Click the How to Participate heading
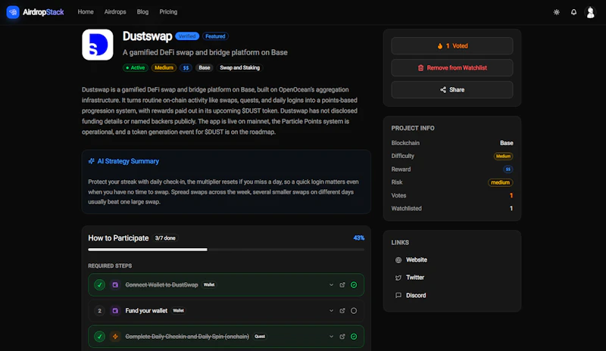 click(x=118, y=238)
